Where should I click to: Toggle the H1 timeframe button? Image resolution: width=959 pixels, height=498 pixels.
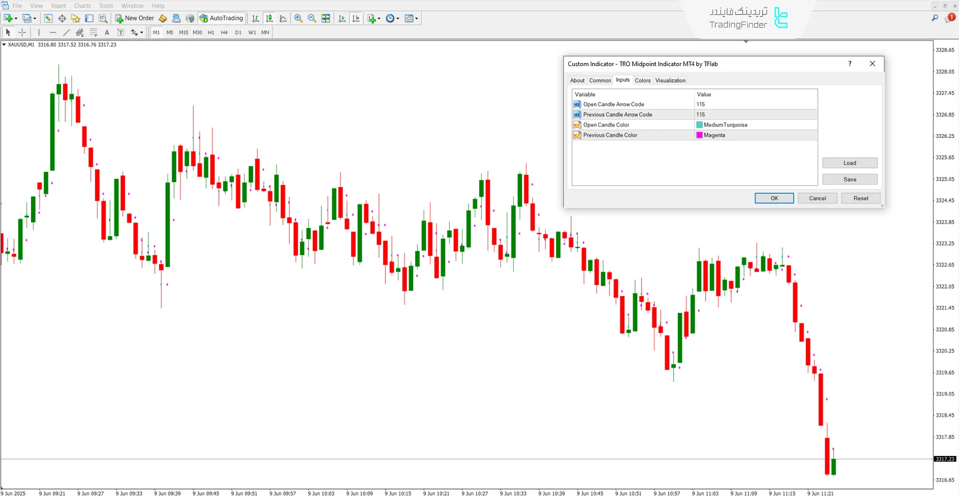[x=211, y=32]
